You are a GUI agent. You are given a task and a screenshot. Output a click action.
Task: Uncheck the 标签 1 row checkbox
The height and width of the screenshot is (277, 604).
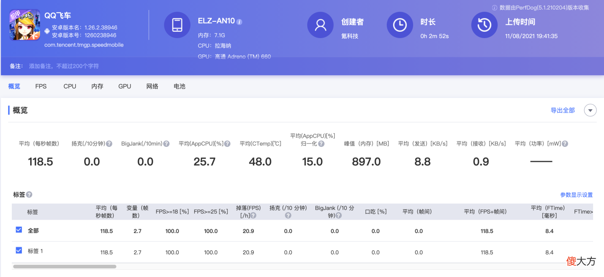(19, 250)
